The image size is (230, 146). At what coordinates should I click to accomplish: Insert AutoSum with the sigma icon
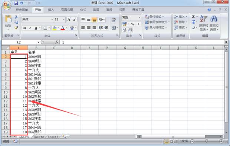tap(194, 17)
